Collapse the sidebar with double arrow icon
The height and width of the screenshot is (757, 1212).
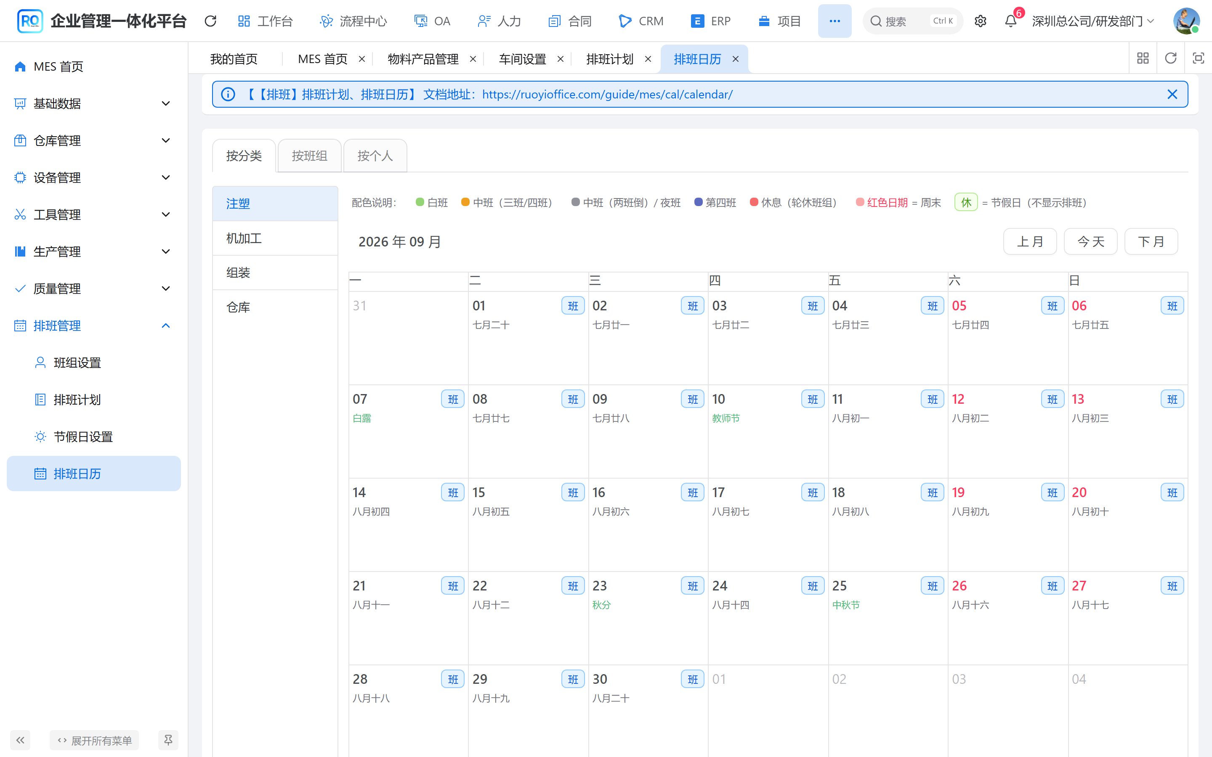[20, 740]
